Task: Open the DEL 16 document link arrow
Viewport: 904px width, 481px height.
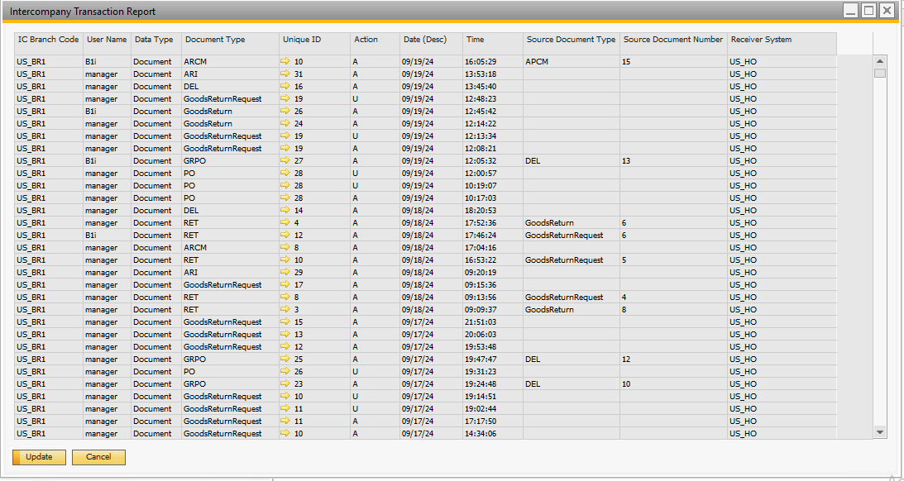Action: pyautogui.click(x=286, y=87)
